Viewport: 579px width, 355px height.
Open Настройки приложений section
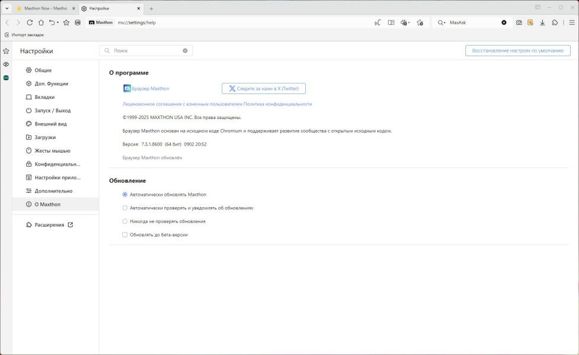[x=56, y=177]
